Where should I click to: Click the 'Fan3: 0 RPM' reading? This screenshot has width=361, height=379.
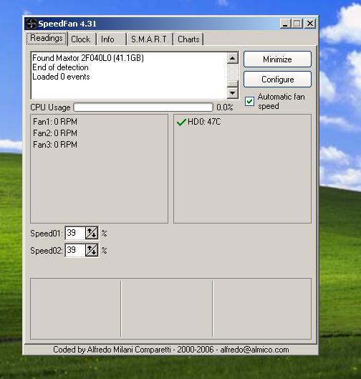55,145
